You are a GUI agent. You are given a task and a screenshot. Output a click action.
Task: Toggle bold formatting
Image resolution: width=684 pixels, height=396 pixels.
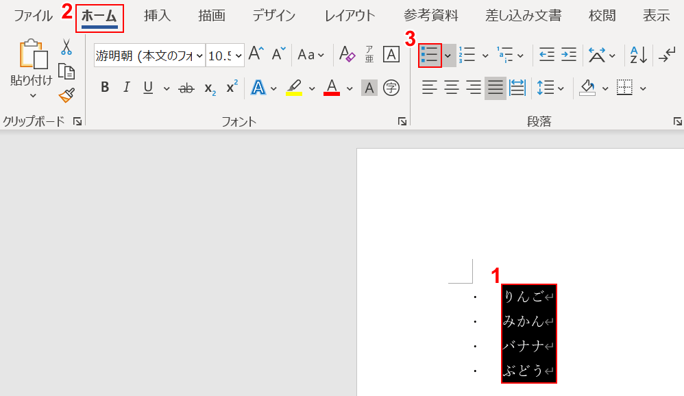[104, 88]
